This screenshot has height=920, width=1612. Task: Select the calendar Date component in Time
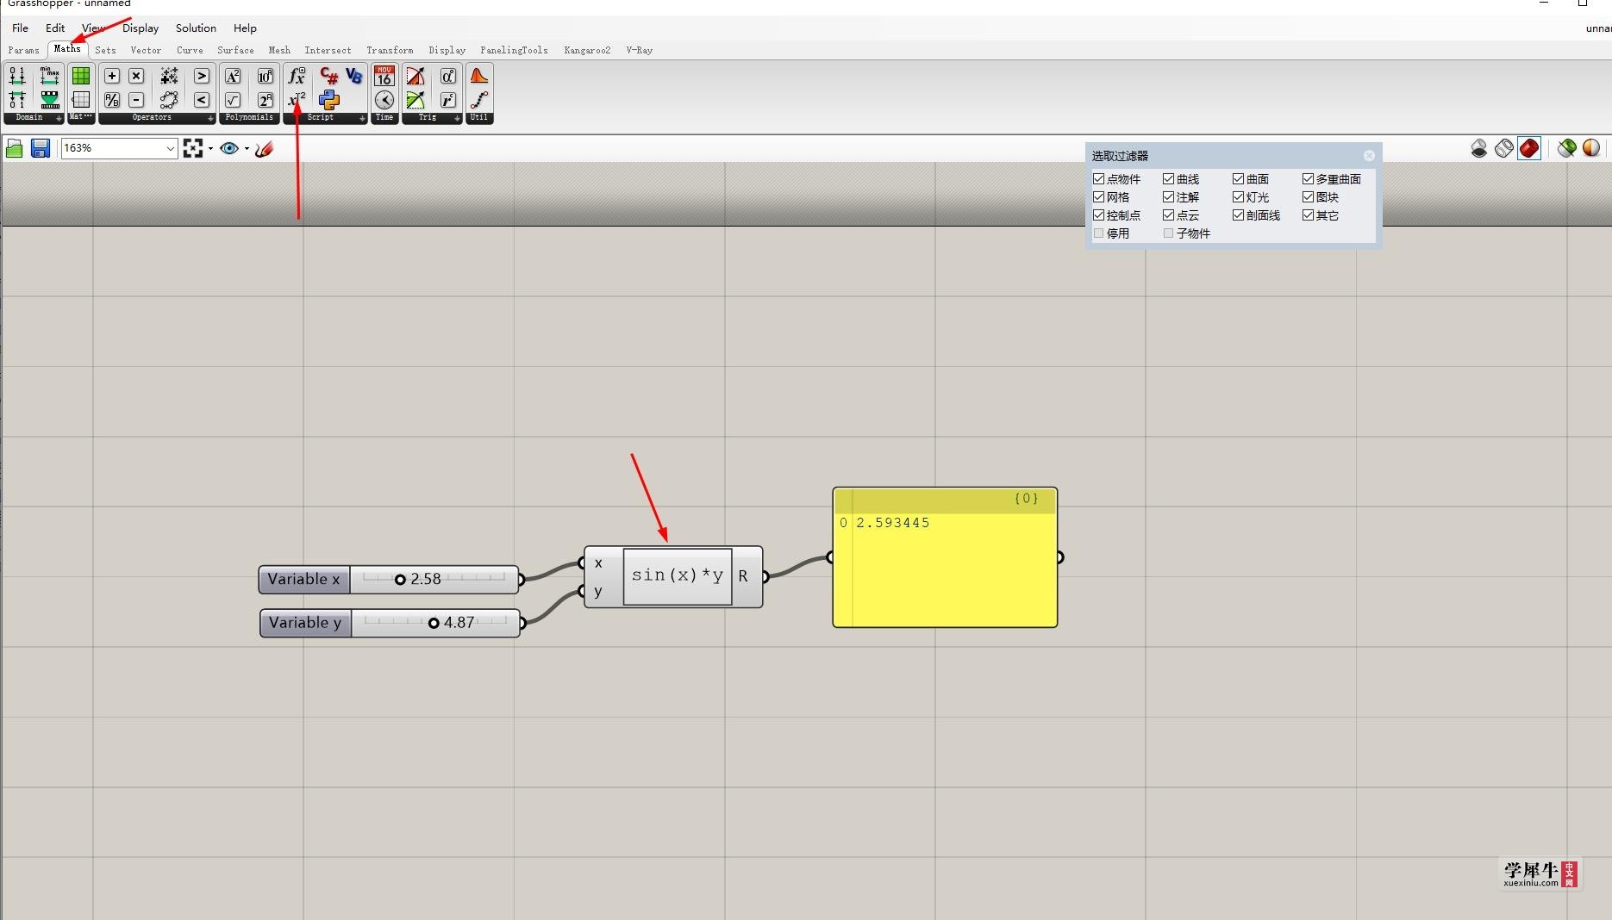click(x=384, y=76)
